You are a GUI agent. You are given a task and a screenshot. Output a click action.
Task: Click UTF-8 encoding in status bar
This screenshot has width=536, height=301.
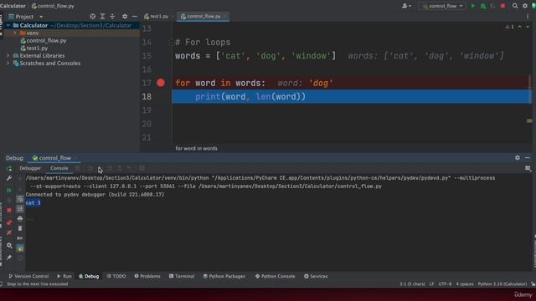[x=445, y=284]
